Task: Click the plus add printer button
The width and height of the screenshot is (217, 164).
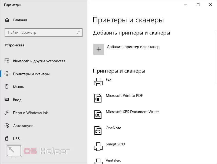Action: (99, 49)
